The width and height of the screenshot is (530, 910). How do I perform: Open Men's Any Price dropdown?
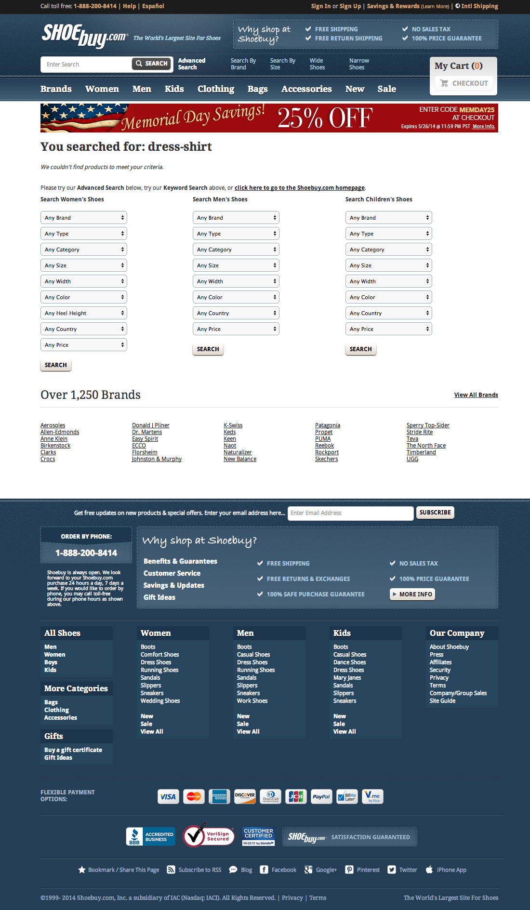click(x=236, y=329)
